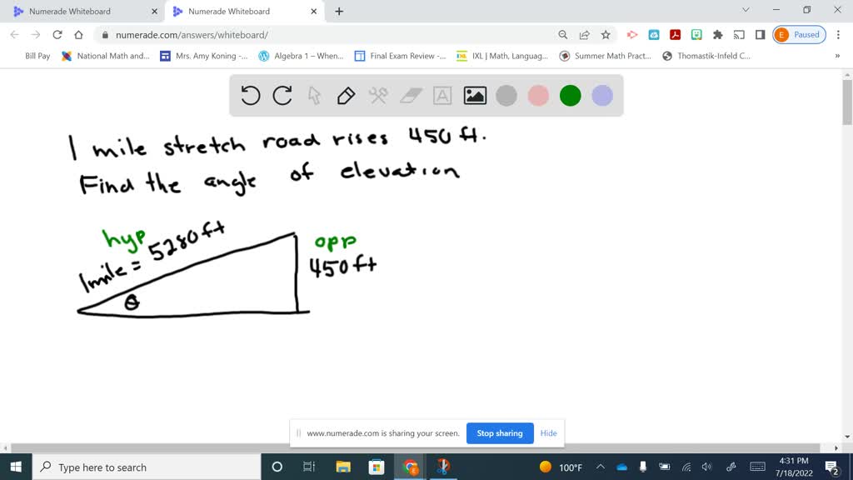Open the shapes tools icon
The image size is (853, 480).
tap(377, 95)
